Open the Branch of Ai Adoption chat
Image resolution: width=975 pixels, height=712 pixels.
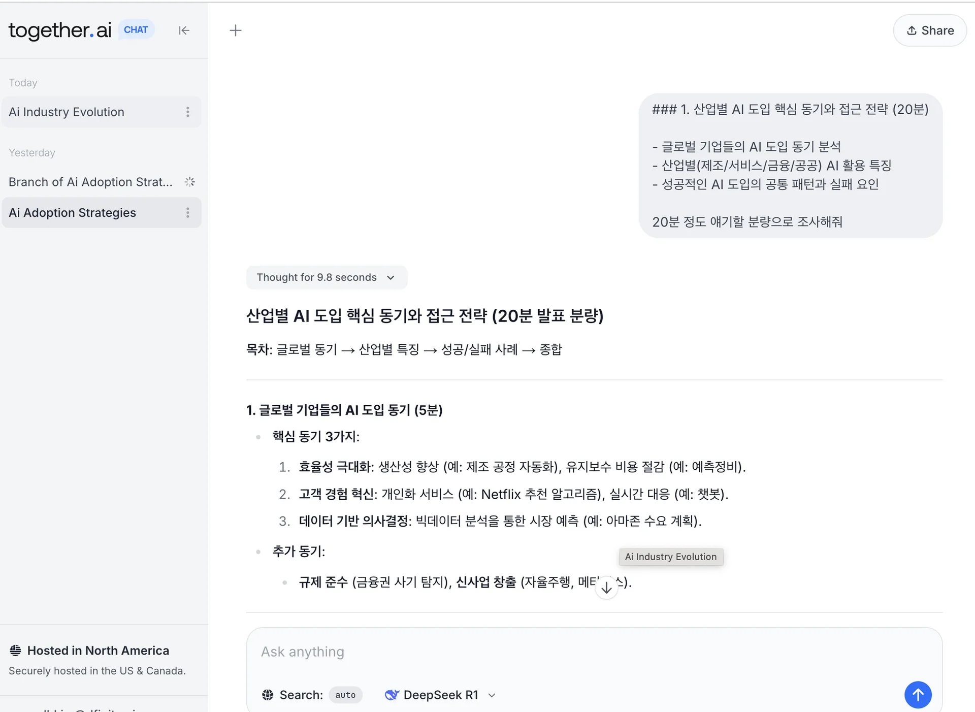click(90, 181)
